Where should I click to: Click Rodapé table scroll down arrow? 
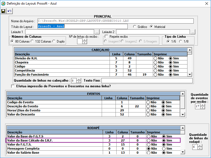pos(183,152)
